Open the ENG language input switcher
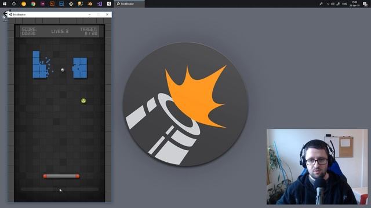The height and width of the screenshot is (208, 371). [345, 4]
